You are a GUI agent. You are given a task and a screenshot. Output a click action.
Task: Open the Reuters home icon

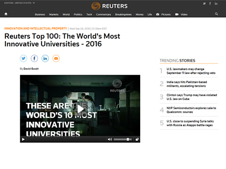[6, 14]
